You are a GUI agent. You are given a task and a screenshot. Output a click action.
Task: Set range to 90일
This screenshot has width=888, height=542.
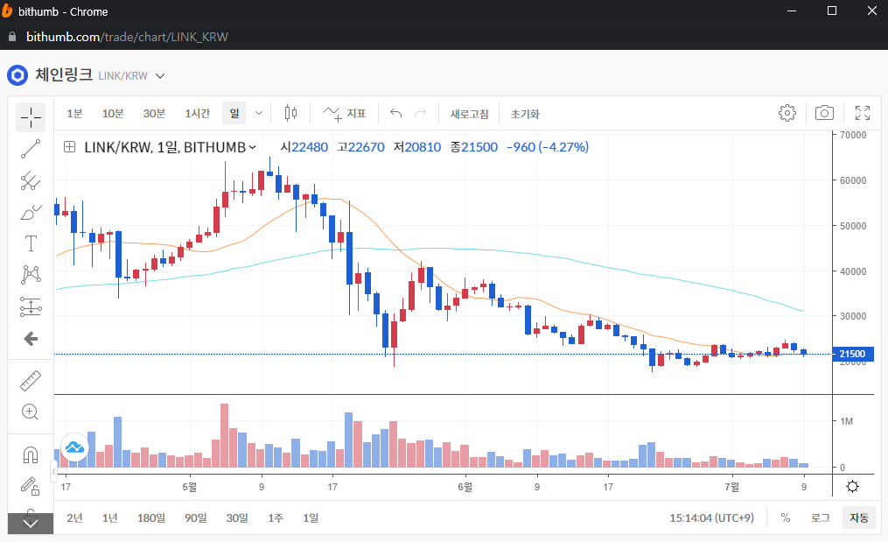196,517
